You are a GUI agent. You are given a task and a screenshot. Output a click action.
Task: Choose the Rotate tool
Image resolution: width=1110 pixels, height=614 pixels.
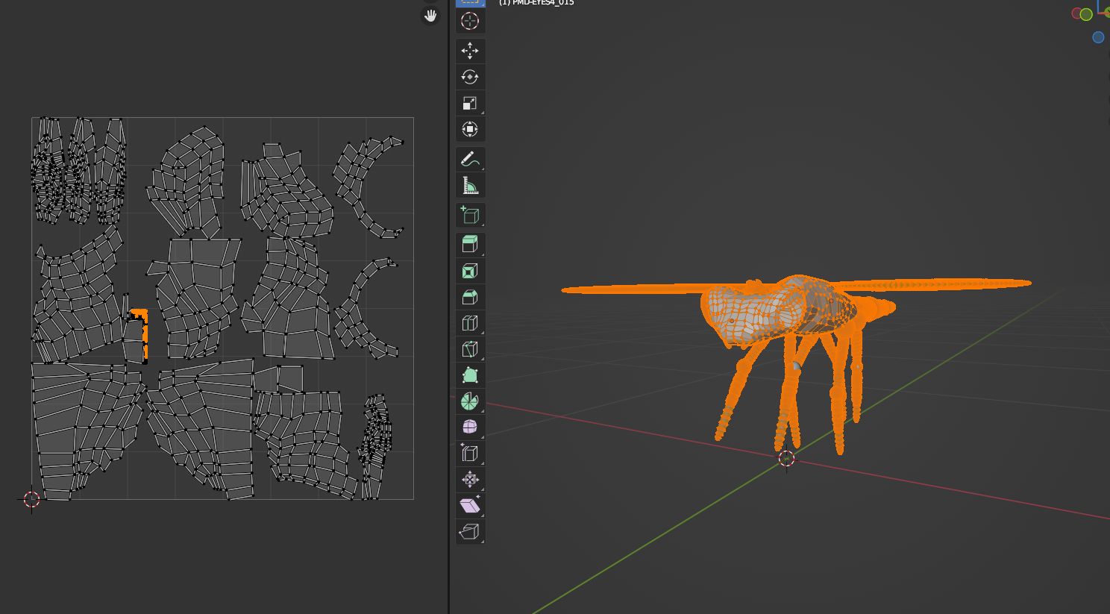coord(470,77)
